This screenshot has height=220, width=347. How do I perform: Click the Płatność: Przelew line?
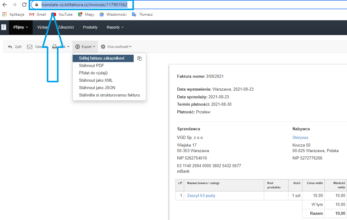pyautogui.click(x=194, y=112)
